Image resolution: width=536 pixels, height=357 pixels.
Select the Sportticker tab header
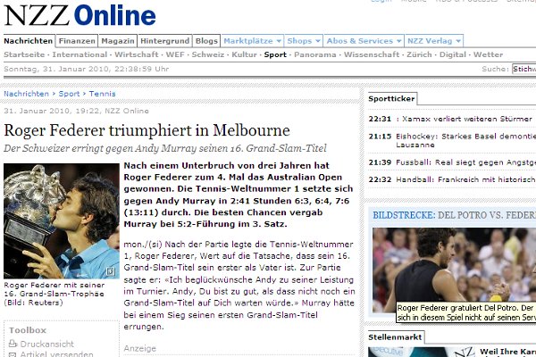[x=389, y=100]
